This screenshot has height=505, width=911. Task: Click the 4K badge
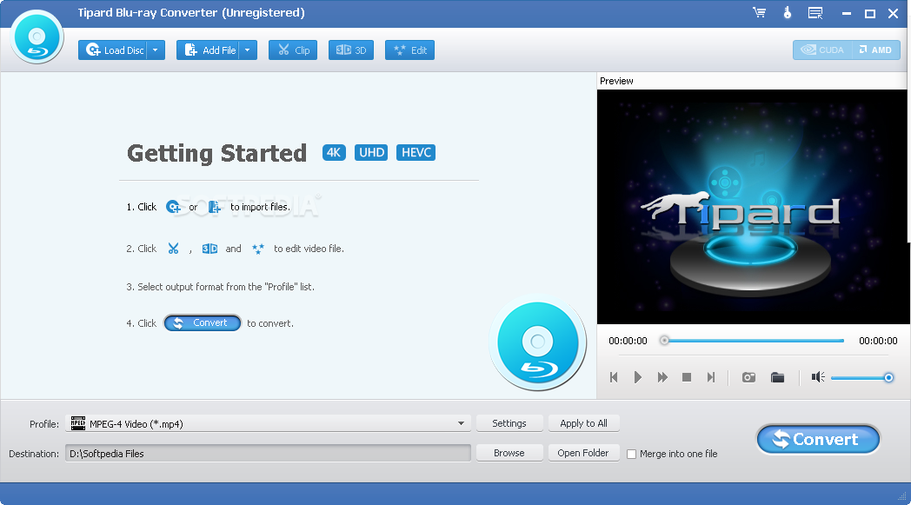click(x=334, y=153)
